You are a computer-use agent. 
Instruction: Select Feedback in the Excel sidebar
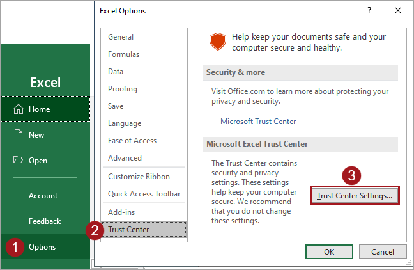point(45,221)
